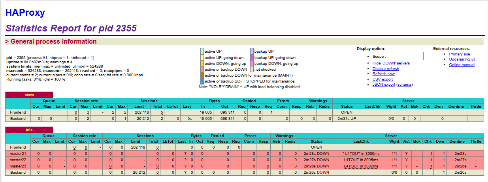Viewport: 488px width, 182px height.
Task: Open the Primary site external link
Action: 460,54
